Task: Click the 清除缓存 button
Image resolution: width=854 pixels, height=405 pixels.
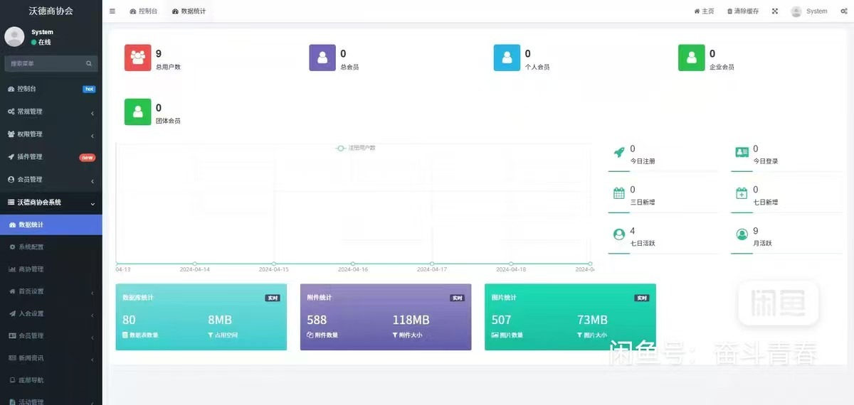Action: point(742,11)
